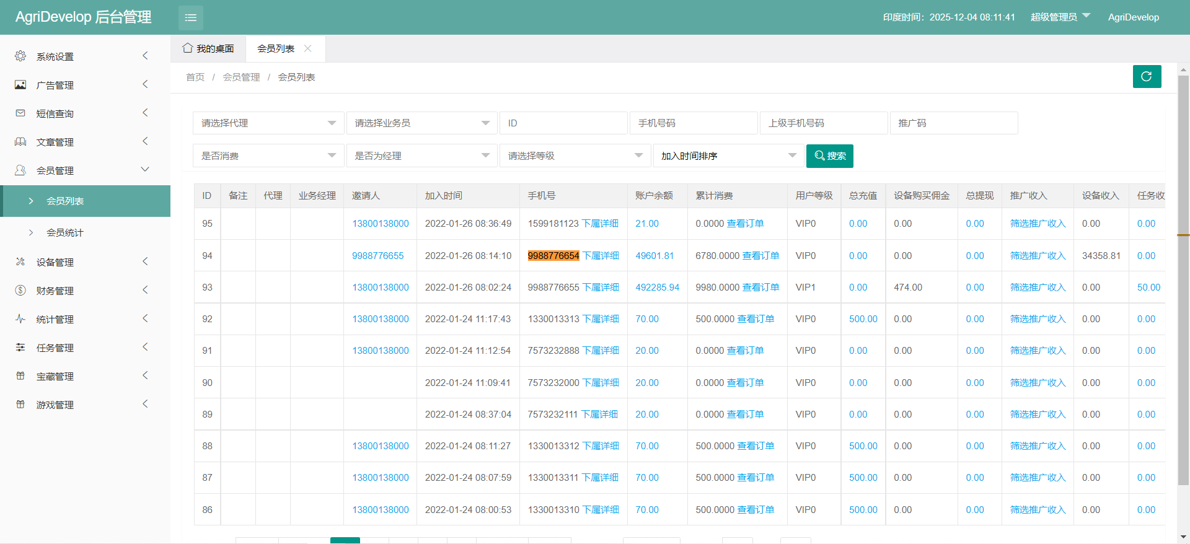
Task: Click the advertisement management image icon
Action: (20, 85)
